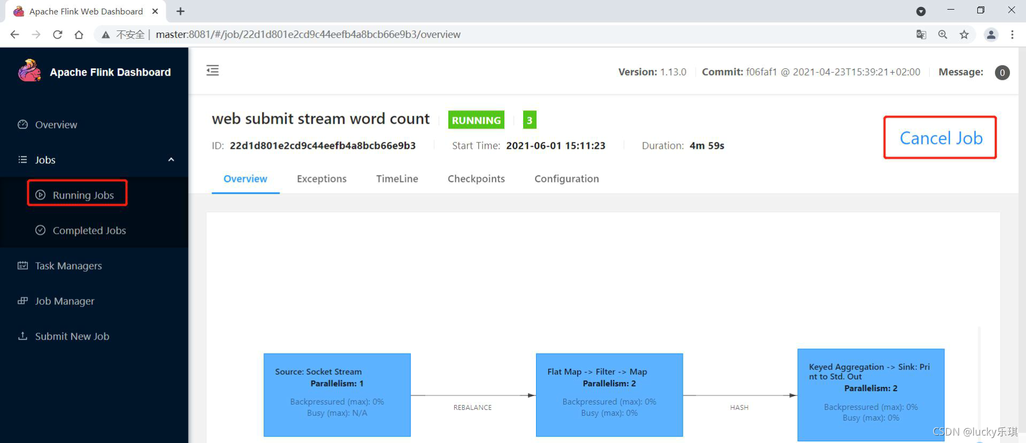Image resolution: width=1026 pixels, height=443 pixels.
Task: Collapse sidebar using the menu fold icon
Action: pyautogui.click(x=213, y=70)
